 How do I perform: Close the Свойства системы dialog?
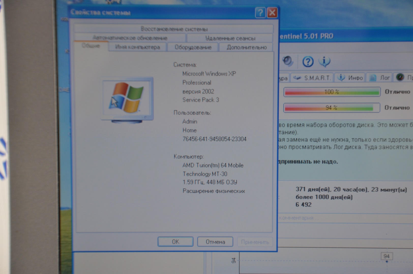coord(272,12)
